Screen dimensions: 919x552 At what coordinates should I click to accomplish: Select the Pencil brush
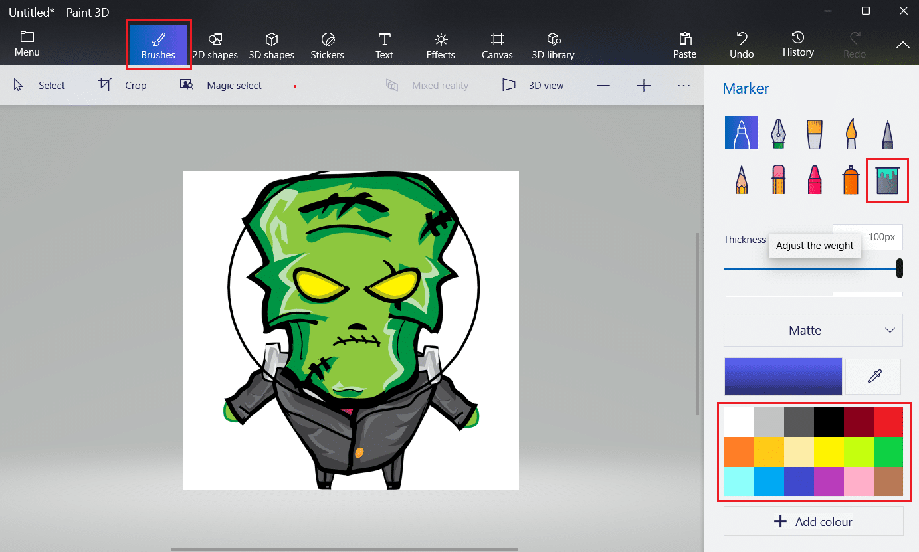742,180
